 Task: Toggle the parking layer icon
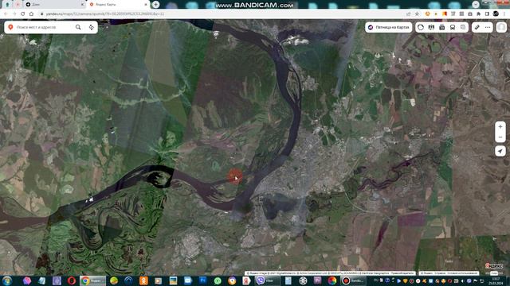pos(442,27)
